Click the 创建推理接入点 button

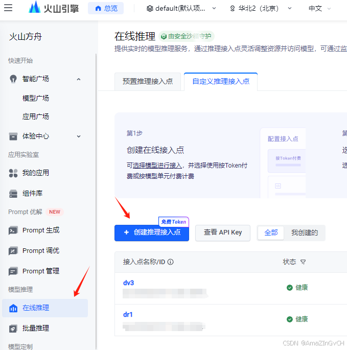tap(152, 232)
